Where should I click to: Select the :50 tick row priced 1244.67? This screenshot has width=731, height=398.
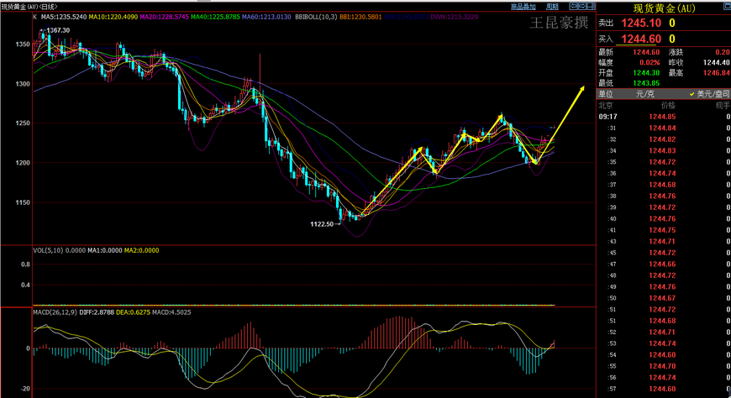click(x=664, y=298)
